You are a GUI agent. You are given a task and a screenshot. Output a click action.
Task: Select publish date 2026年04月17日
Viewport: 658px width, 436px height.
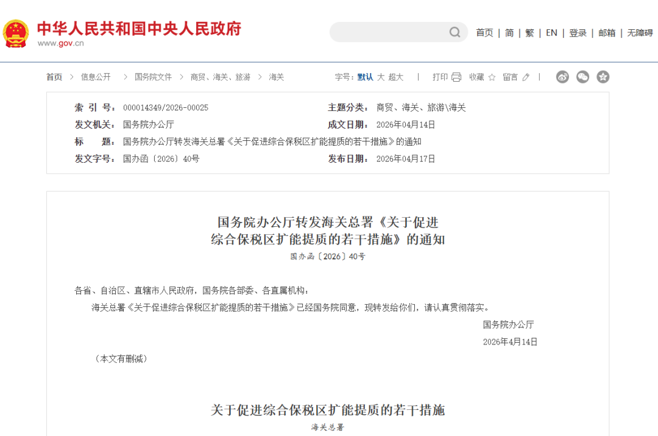405,159
